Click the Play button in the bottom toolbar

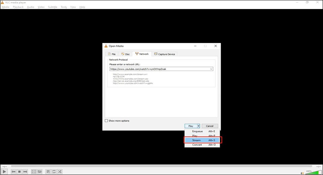(4, 172)
